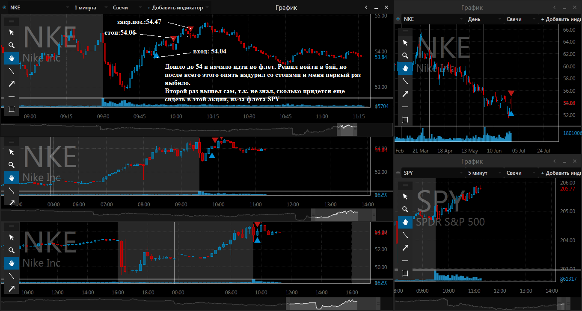The width and height of the screenshot is (582, 311).
Task: Select the pointer tool in the NKE day chart
Action: 405,43
